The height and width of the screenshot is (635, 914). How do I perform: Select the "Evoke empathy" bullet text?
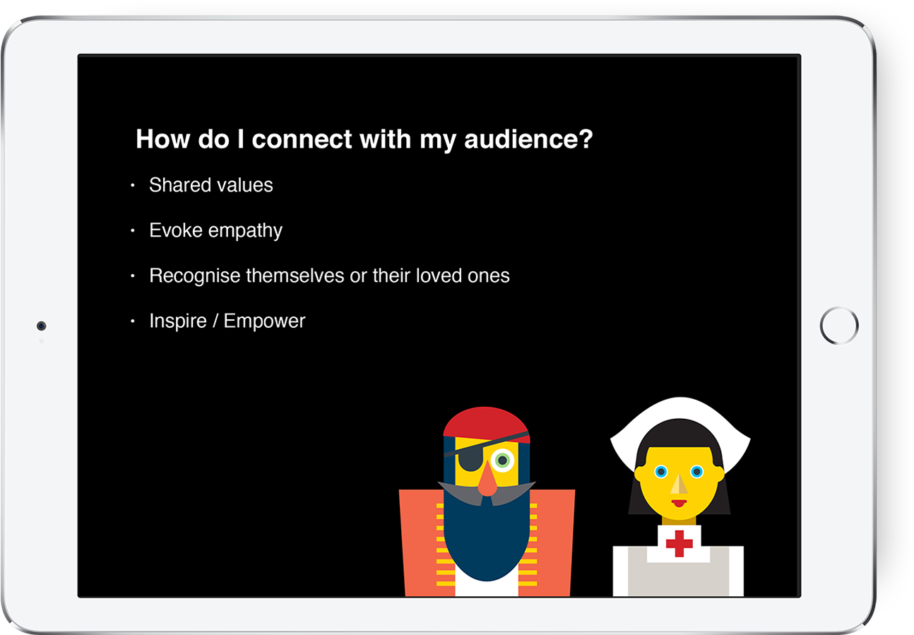click(215, 230)
